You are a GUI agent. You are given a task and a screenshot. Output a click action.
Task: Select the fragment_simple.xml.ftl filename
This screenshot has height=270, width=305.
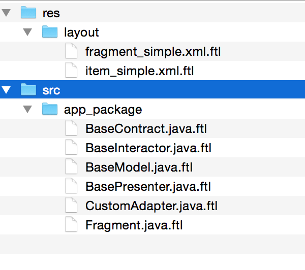[153, 51]
